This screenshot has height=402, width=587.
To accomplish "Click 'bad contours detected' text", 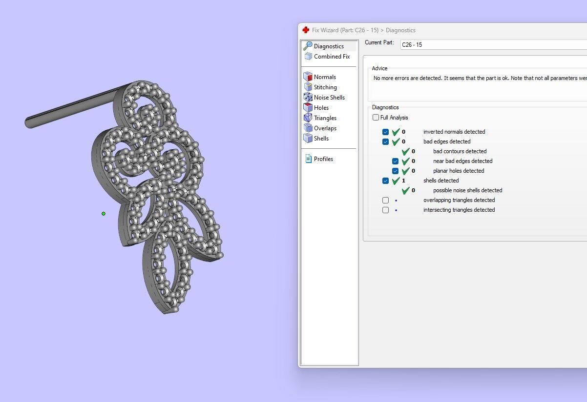I will pyautogui.click(x=460, y=151).
